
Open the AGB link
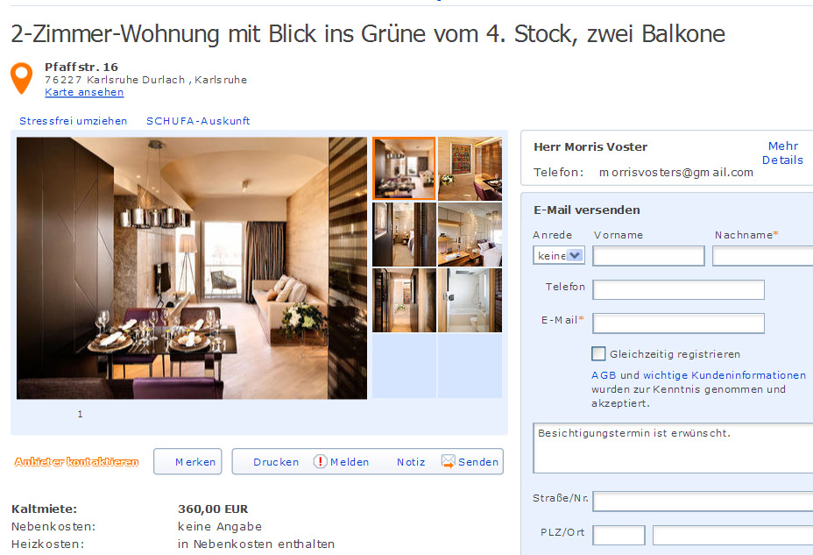(604, 375)
